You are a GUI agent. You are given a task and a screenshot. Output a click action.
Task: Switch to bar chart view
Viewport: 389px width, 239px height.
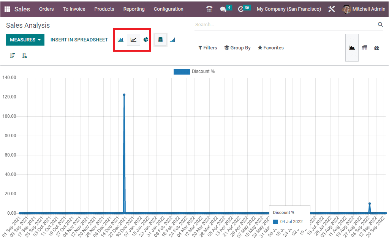coord(120,40)
